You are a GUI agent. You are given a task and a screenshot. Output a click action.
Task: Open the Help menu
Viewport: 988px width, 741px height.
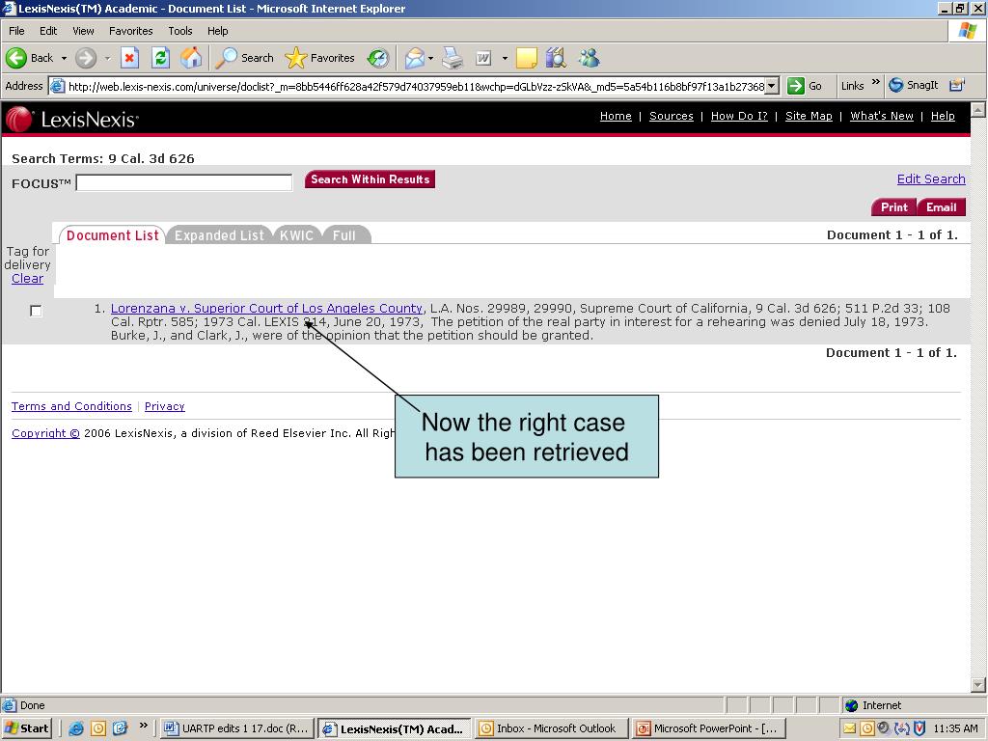[218, 31]
